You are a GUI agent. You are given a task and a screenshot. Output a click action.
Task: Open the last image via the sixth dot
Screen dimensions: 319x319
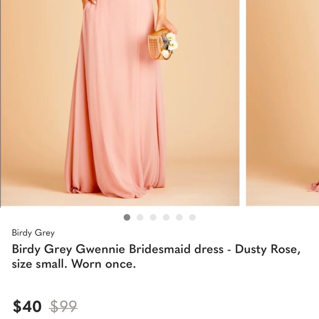pyautogui.click(x=191, y=217)
